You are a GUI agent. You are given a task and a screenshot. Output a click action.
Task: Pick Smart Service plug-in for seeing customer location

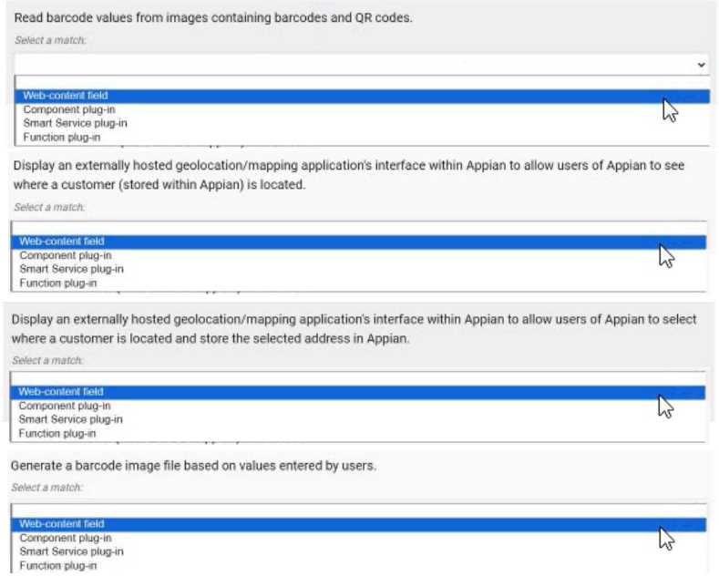(x=71, y=269)
